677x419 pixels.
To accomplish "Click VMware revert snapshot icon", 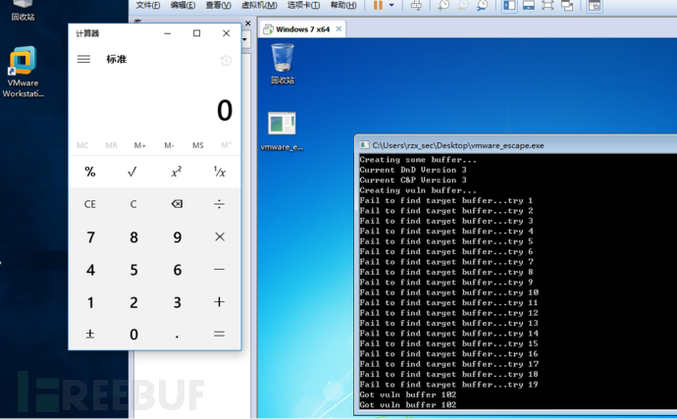I will tap(463, 5).
